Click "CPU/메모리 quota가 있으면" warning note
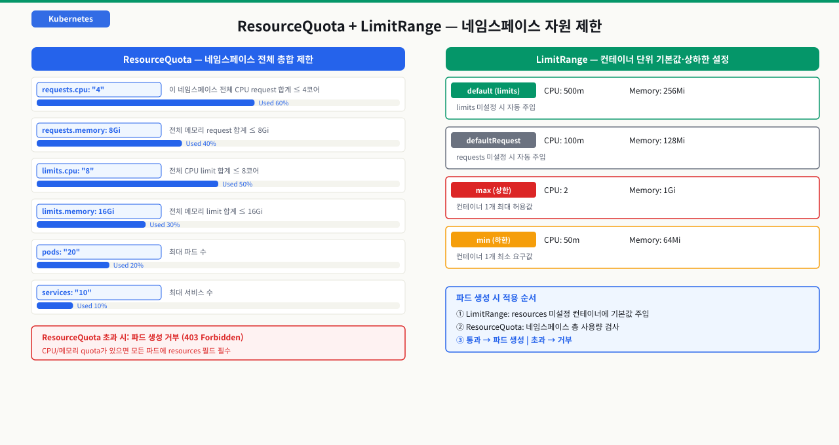The image size is (839, 445). (136, 351)
